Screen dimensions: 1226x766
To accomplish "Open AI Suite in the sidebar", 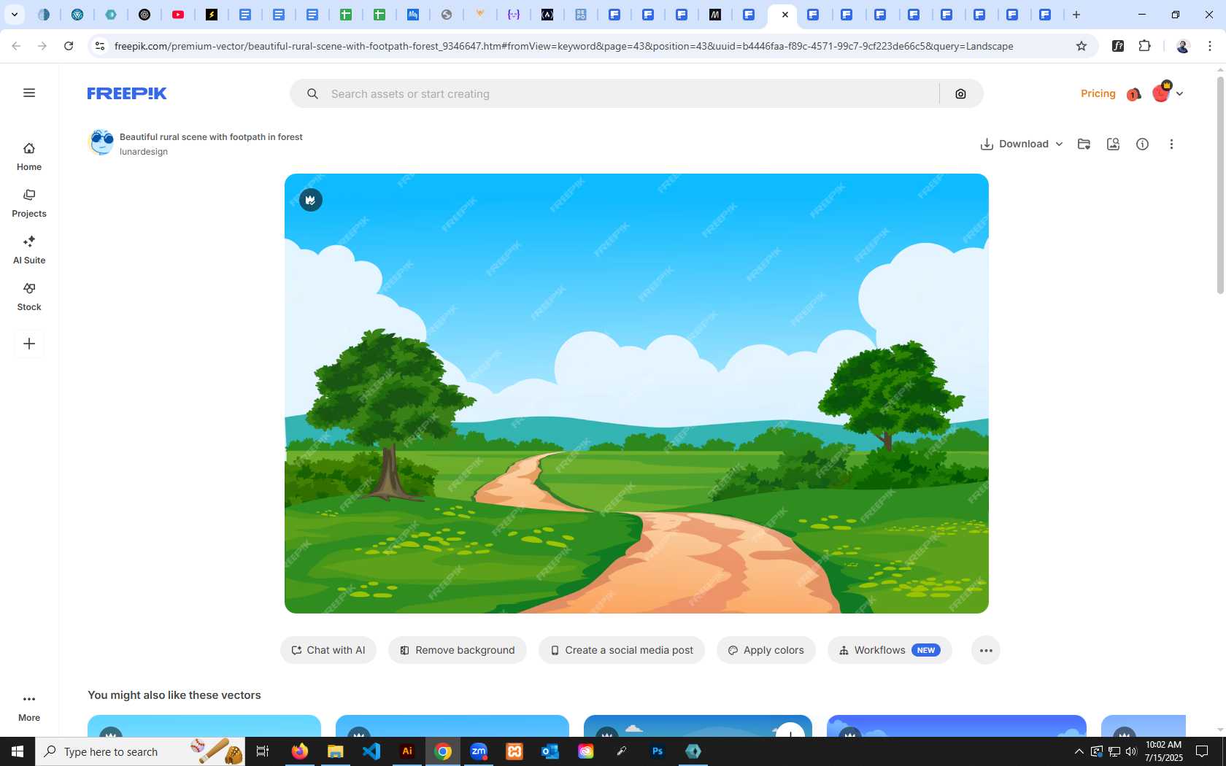I will click(x=29, y=250).
